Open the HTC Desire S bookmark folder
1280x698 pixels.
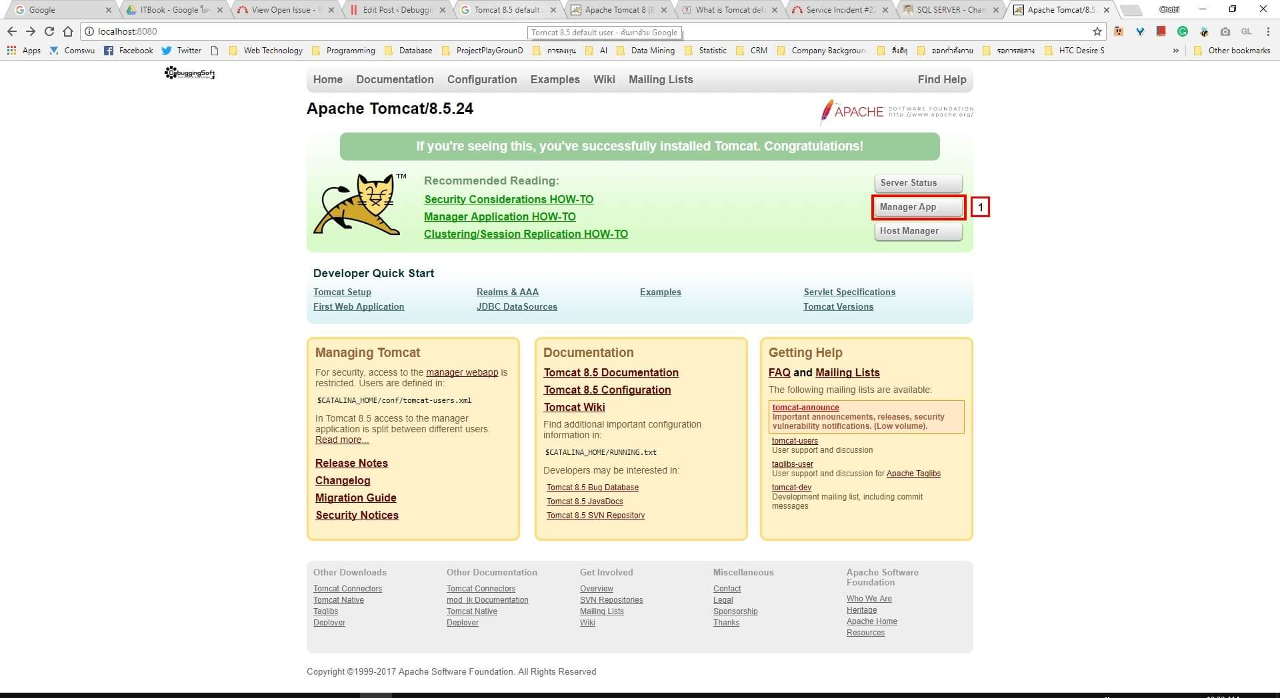coord(1074,51)
